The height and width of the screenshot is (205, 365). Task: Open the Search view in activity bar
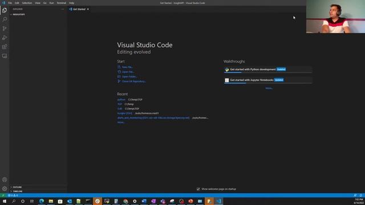[5, 19]
